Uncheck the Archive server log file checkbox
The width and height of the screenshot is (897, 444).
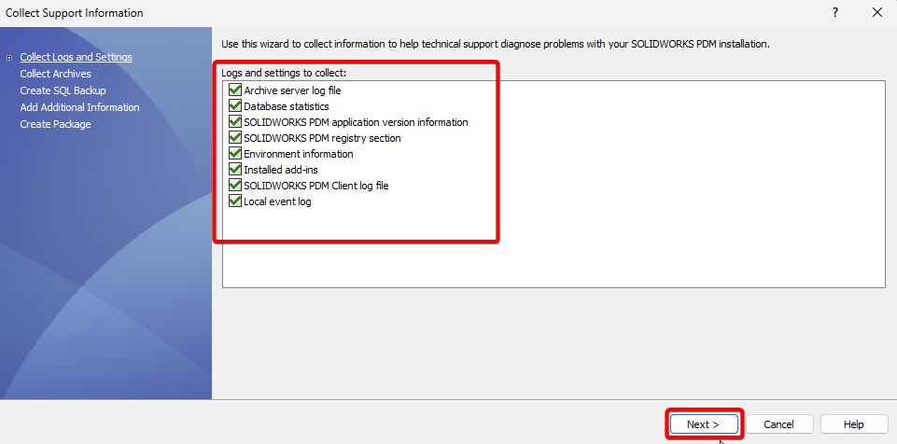pyautogui.click(x=234, y=90)
